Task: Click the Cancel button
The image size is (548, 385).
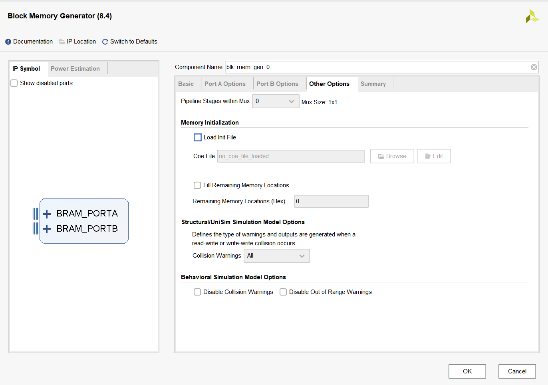Action: pos(517,371)
